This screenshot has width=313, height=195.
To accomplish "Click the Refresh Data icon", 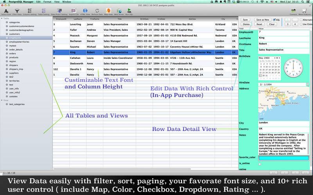I will click(x=97, y=11).
